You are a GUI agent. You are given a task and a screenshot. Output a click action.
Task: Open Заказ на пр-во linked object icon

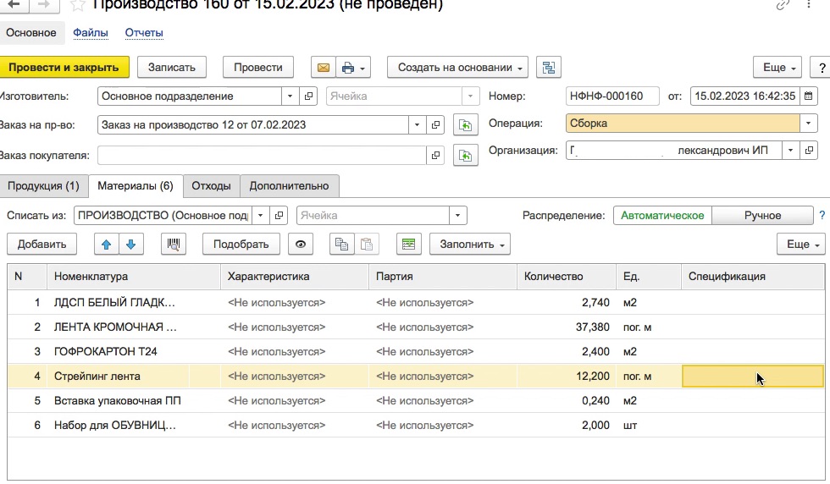(435, 125)
